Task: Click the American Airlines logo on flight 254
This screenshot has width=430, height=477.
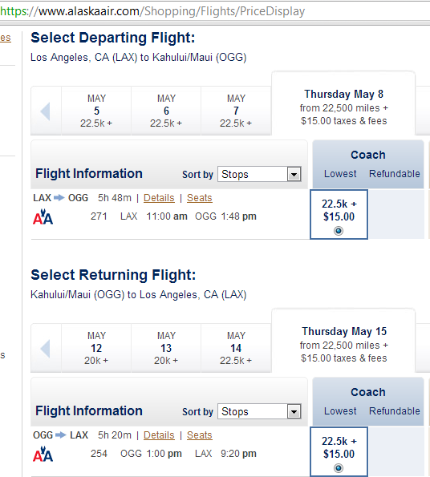Action: [43, 454]
